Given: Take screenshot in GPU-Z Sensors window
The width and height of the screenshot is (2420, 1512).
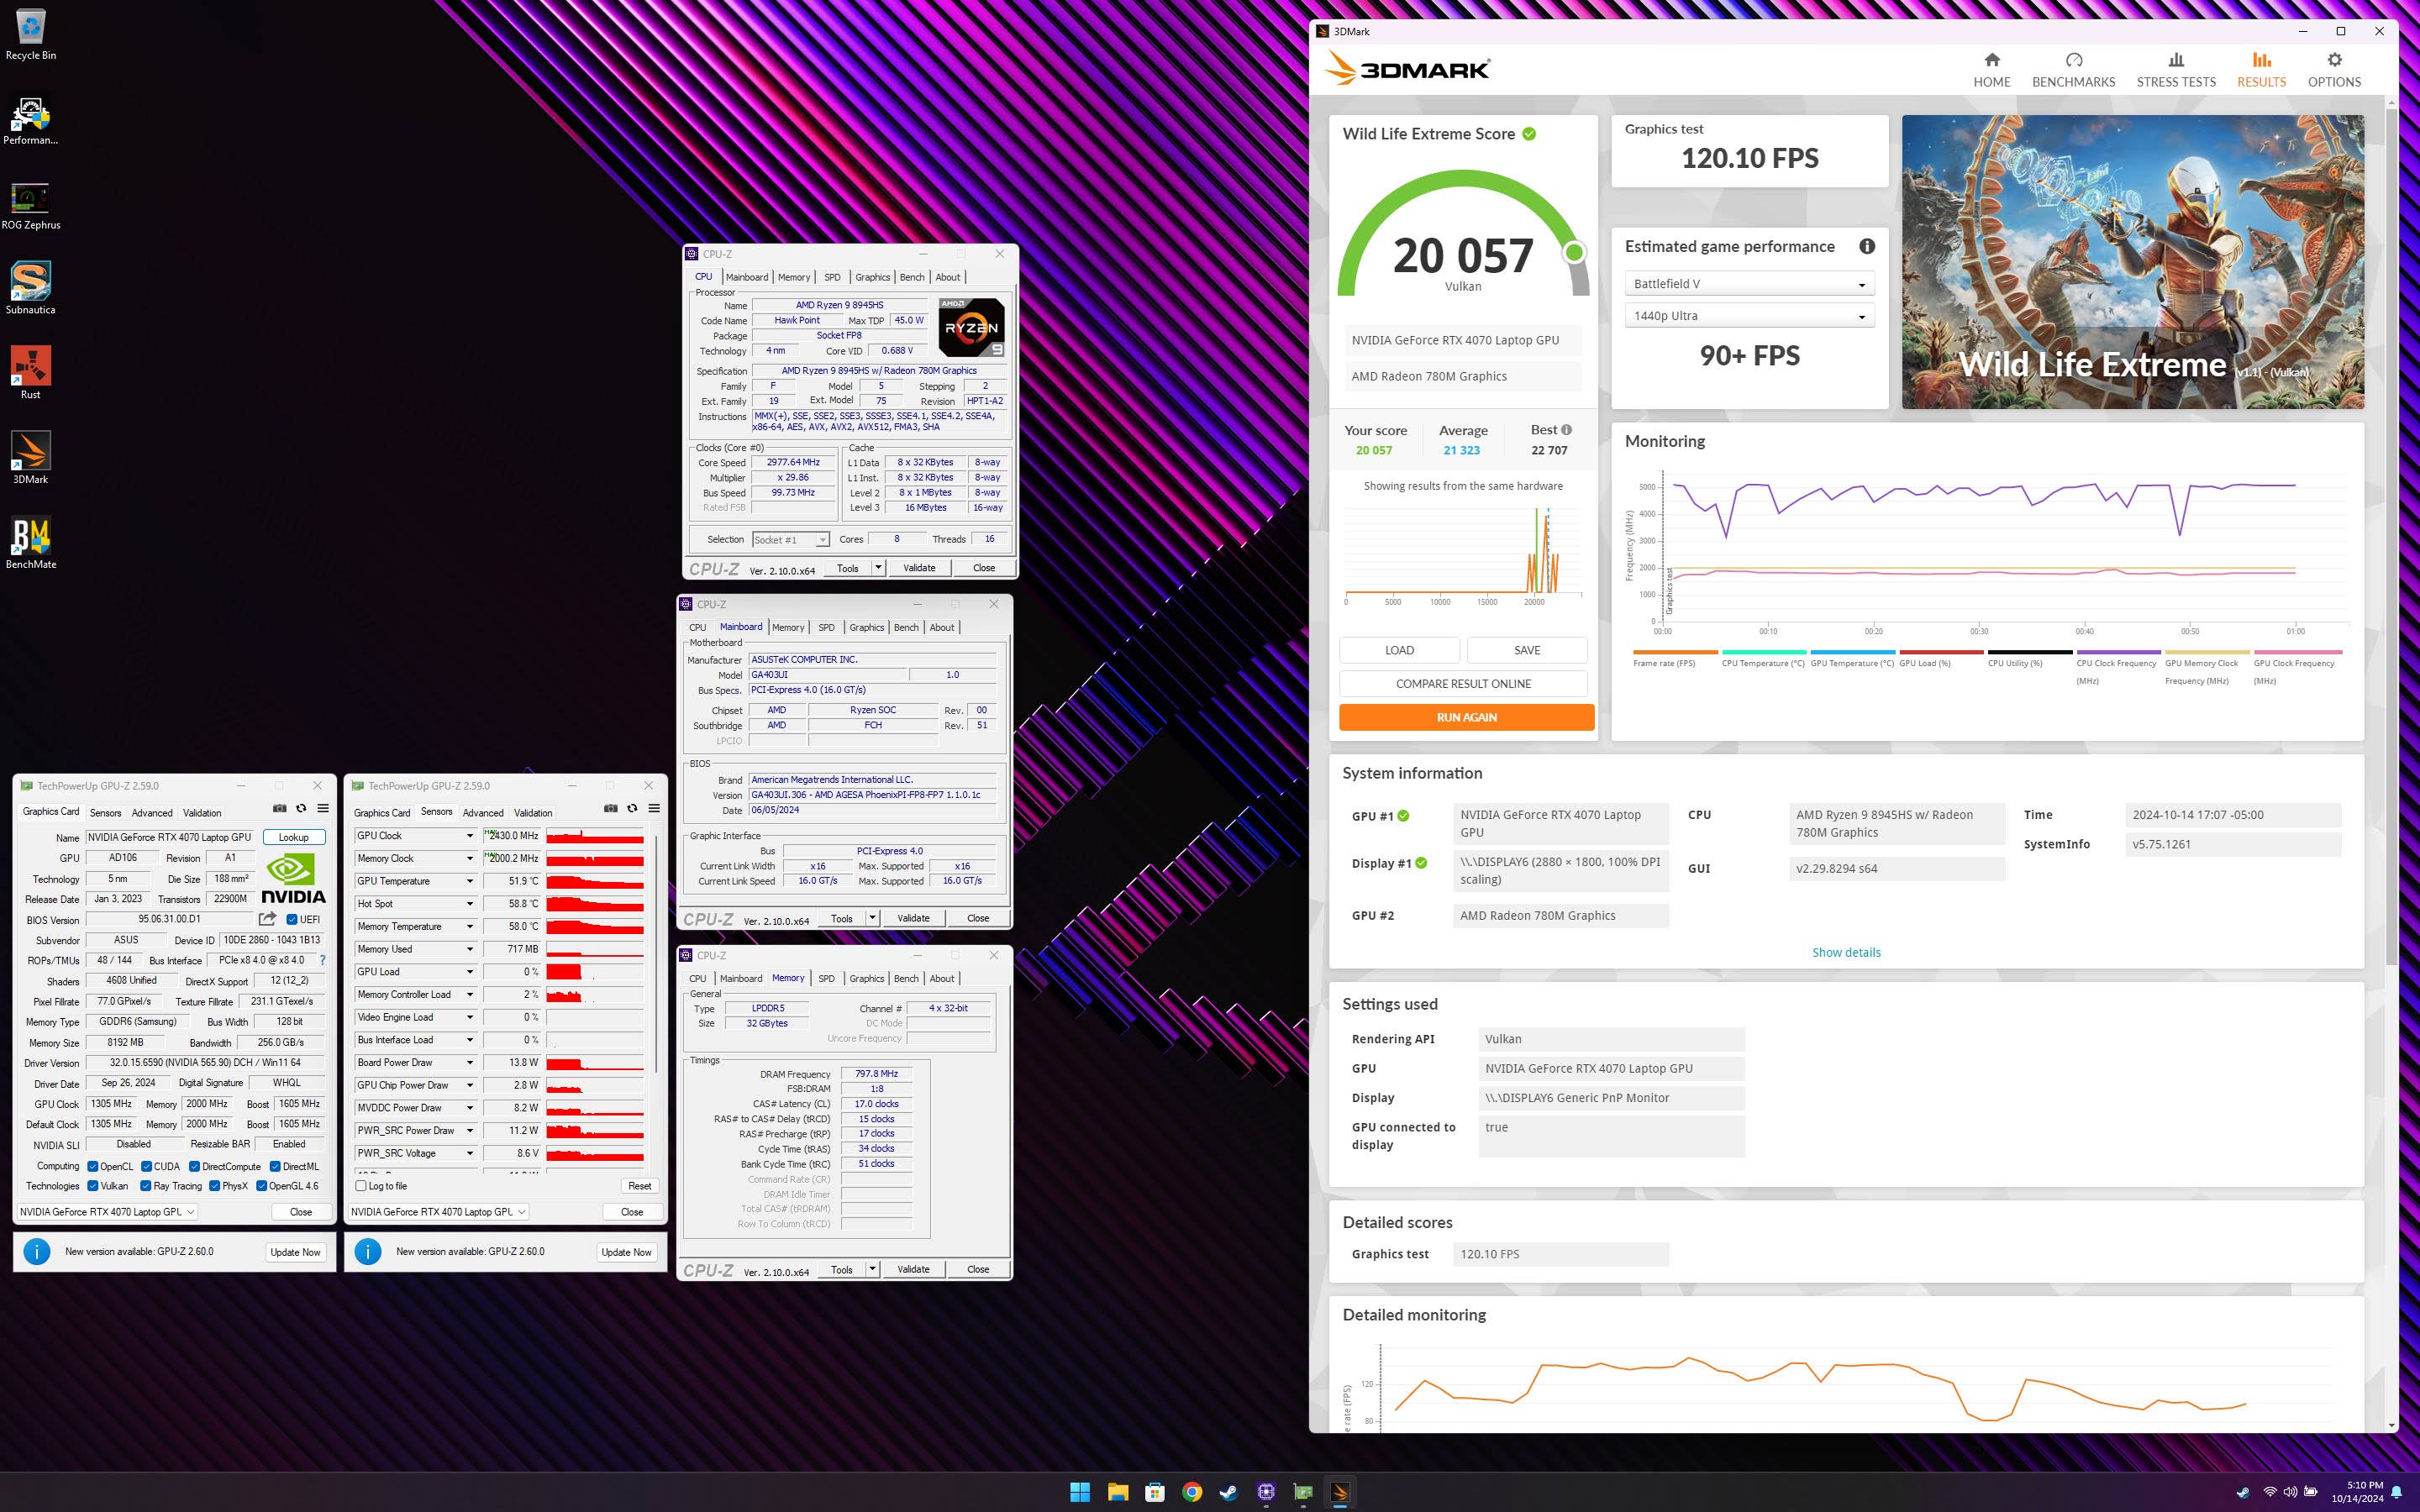Looking at the screenshot, I should pyautogui.click(x=611, y=808).
